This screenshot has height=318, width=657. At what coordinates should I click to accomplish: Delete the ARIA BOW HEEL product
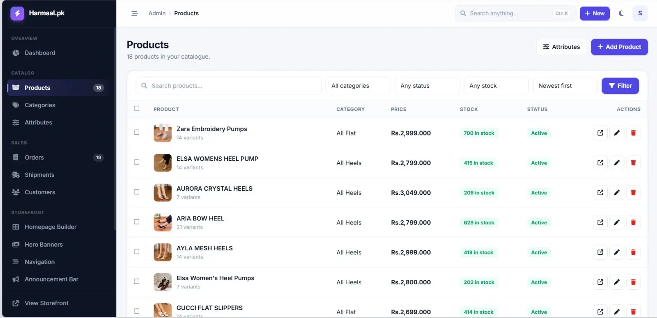coord(633,222)
